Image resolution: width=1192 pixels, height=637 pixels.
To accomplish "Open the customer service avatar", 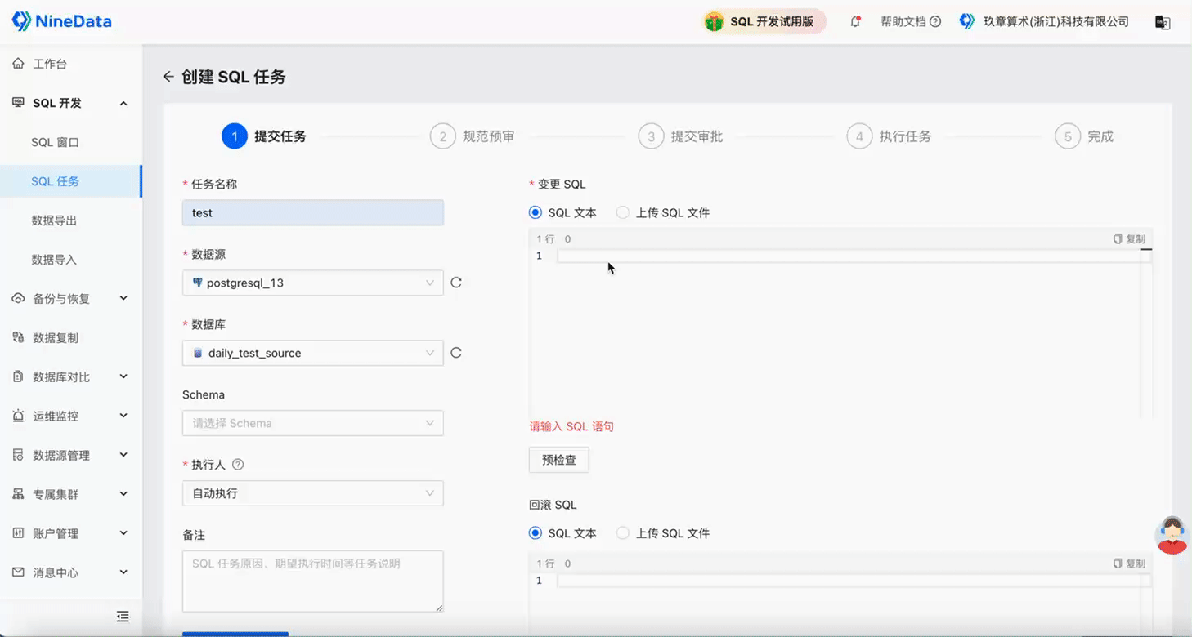I will [x=1172, y=535].
